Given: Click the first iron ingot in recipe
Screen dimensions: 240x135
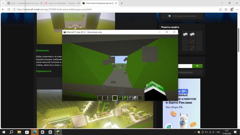Looking at the screenshot, I should [185, 34].
